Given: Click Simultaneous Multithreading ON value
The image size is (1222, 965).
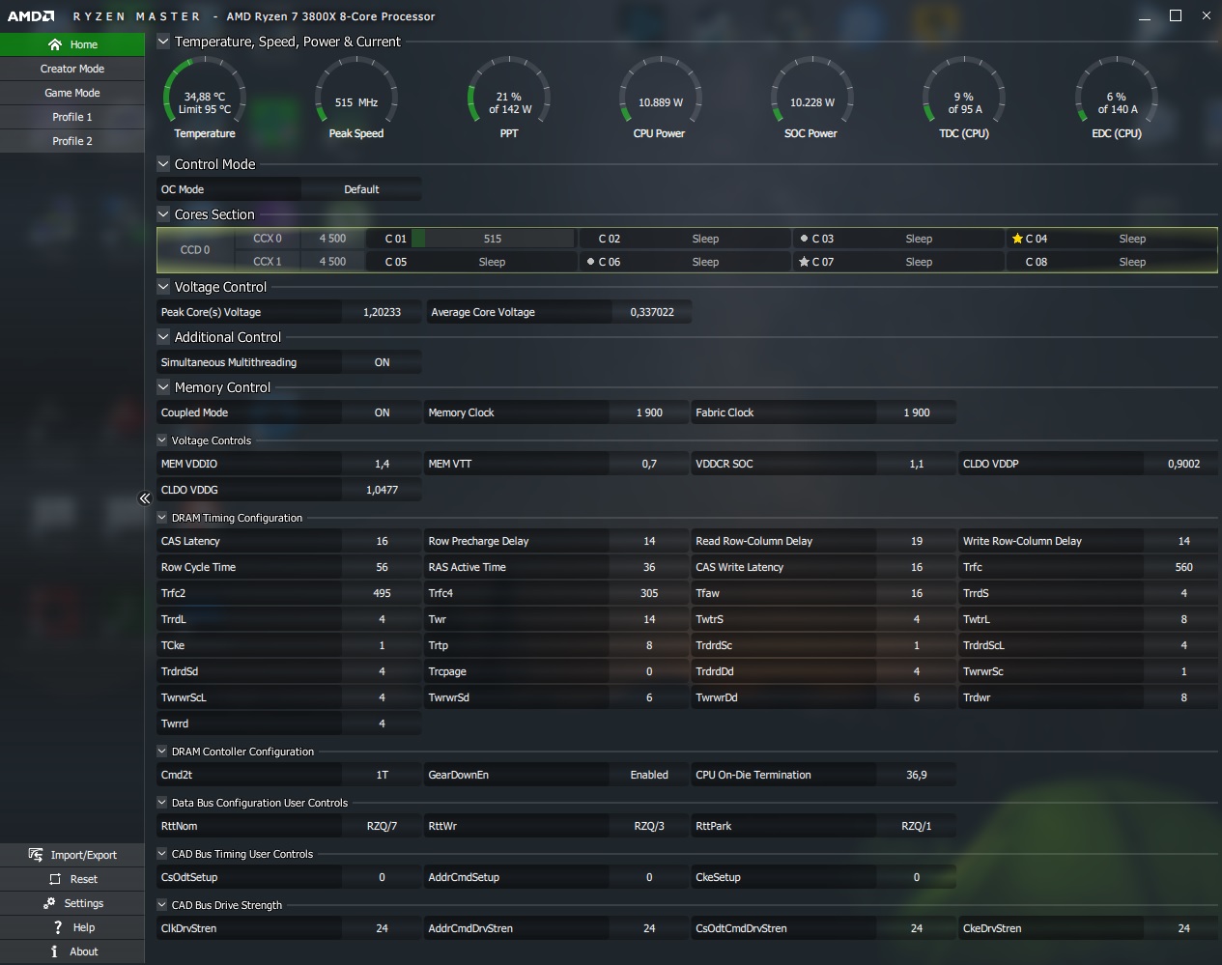Looking at the screenshot, I should tap(382, 362).
